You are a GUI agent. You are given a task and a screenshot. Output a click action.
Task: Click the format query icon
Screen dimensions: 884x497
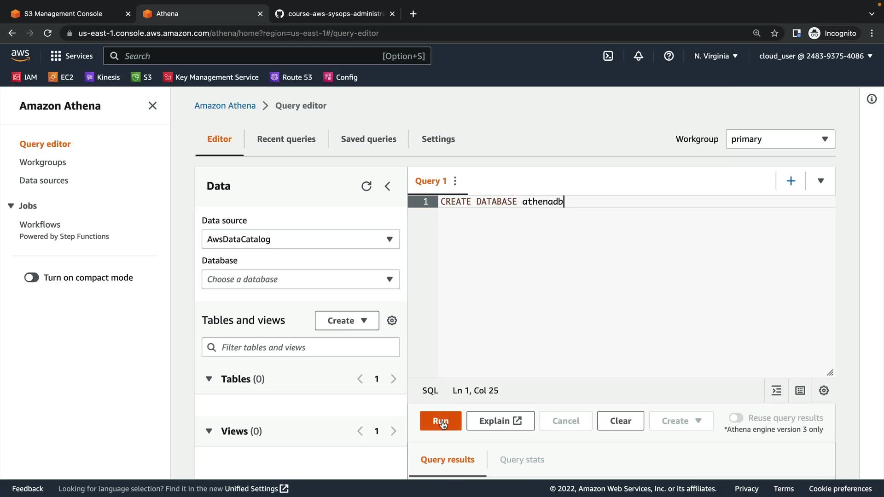(x=776, y=390)
